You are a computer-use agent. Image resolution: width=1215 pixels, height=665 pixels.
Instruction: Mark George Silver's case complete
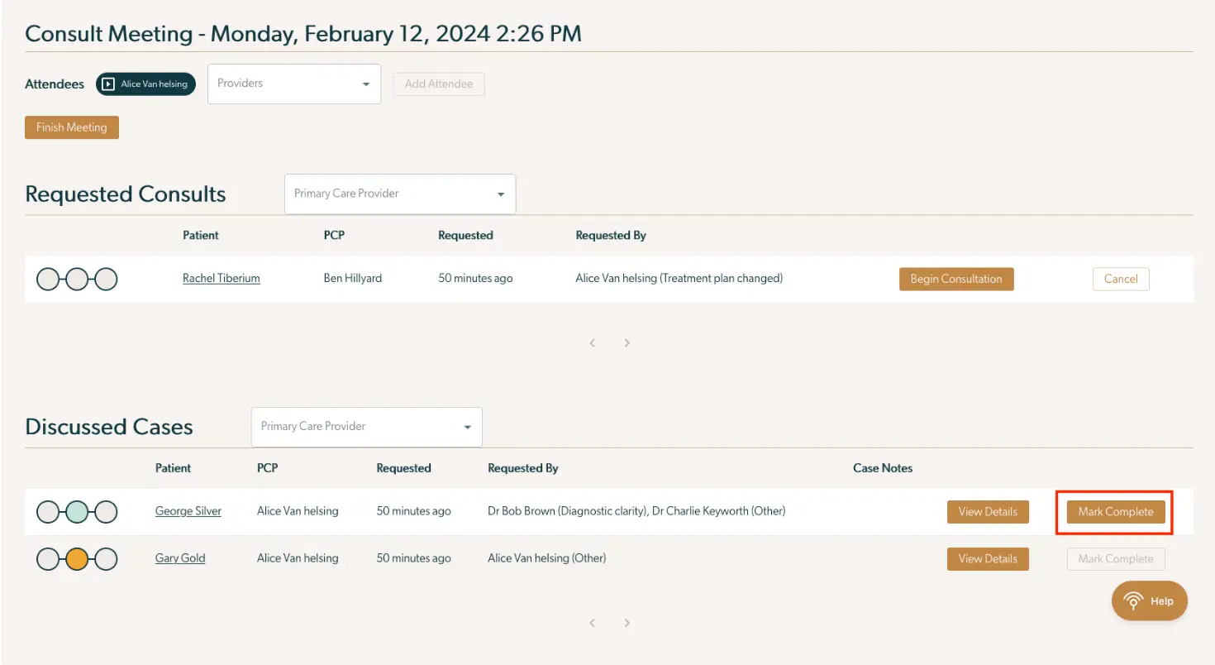pyautogui.click(x=1114, y=511)
